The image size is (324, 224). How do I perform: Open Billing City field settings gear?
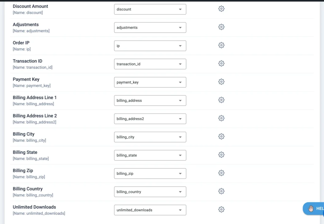221,136
